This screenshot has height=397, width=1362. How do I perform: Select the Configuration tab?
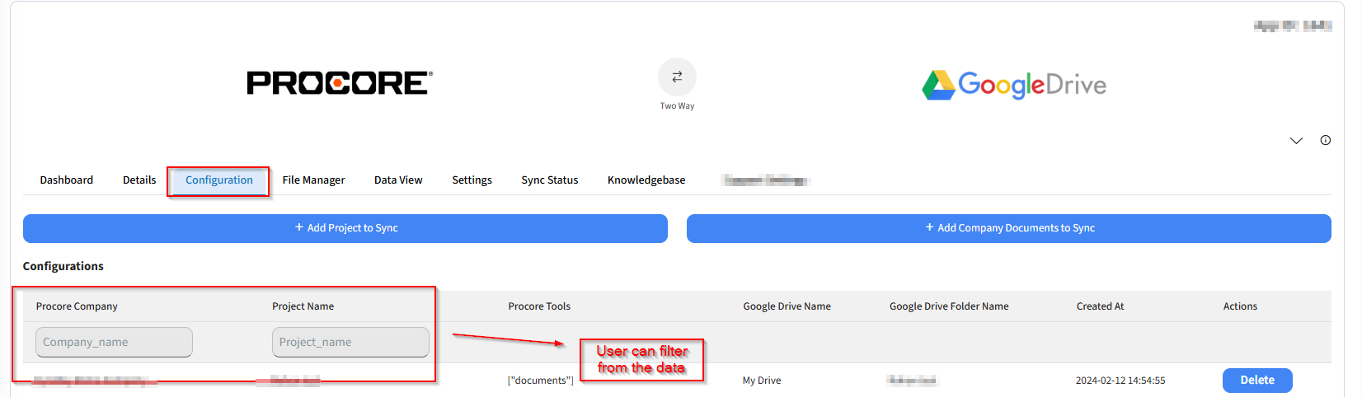tap(218, 180)
